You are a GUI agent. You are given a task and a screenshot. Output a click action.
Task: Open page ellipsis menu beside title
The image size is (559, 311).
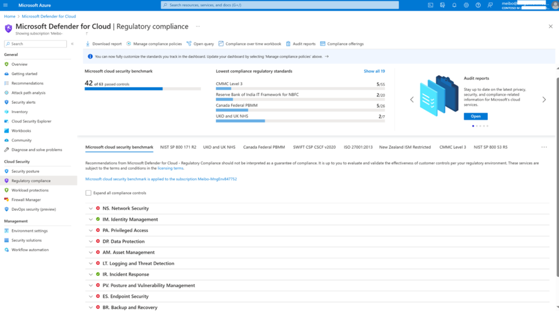[x=198, y=26]
